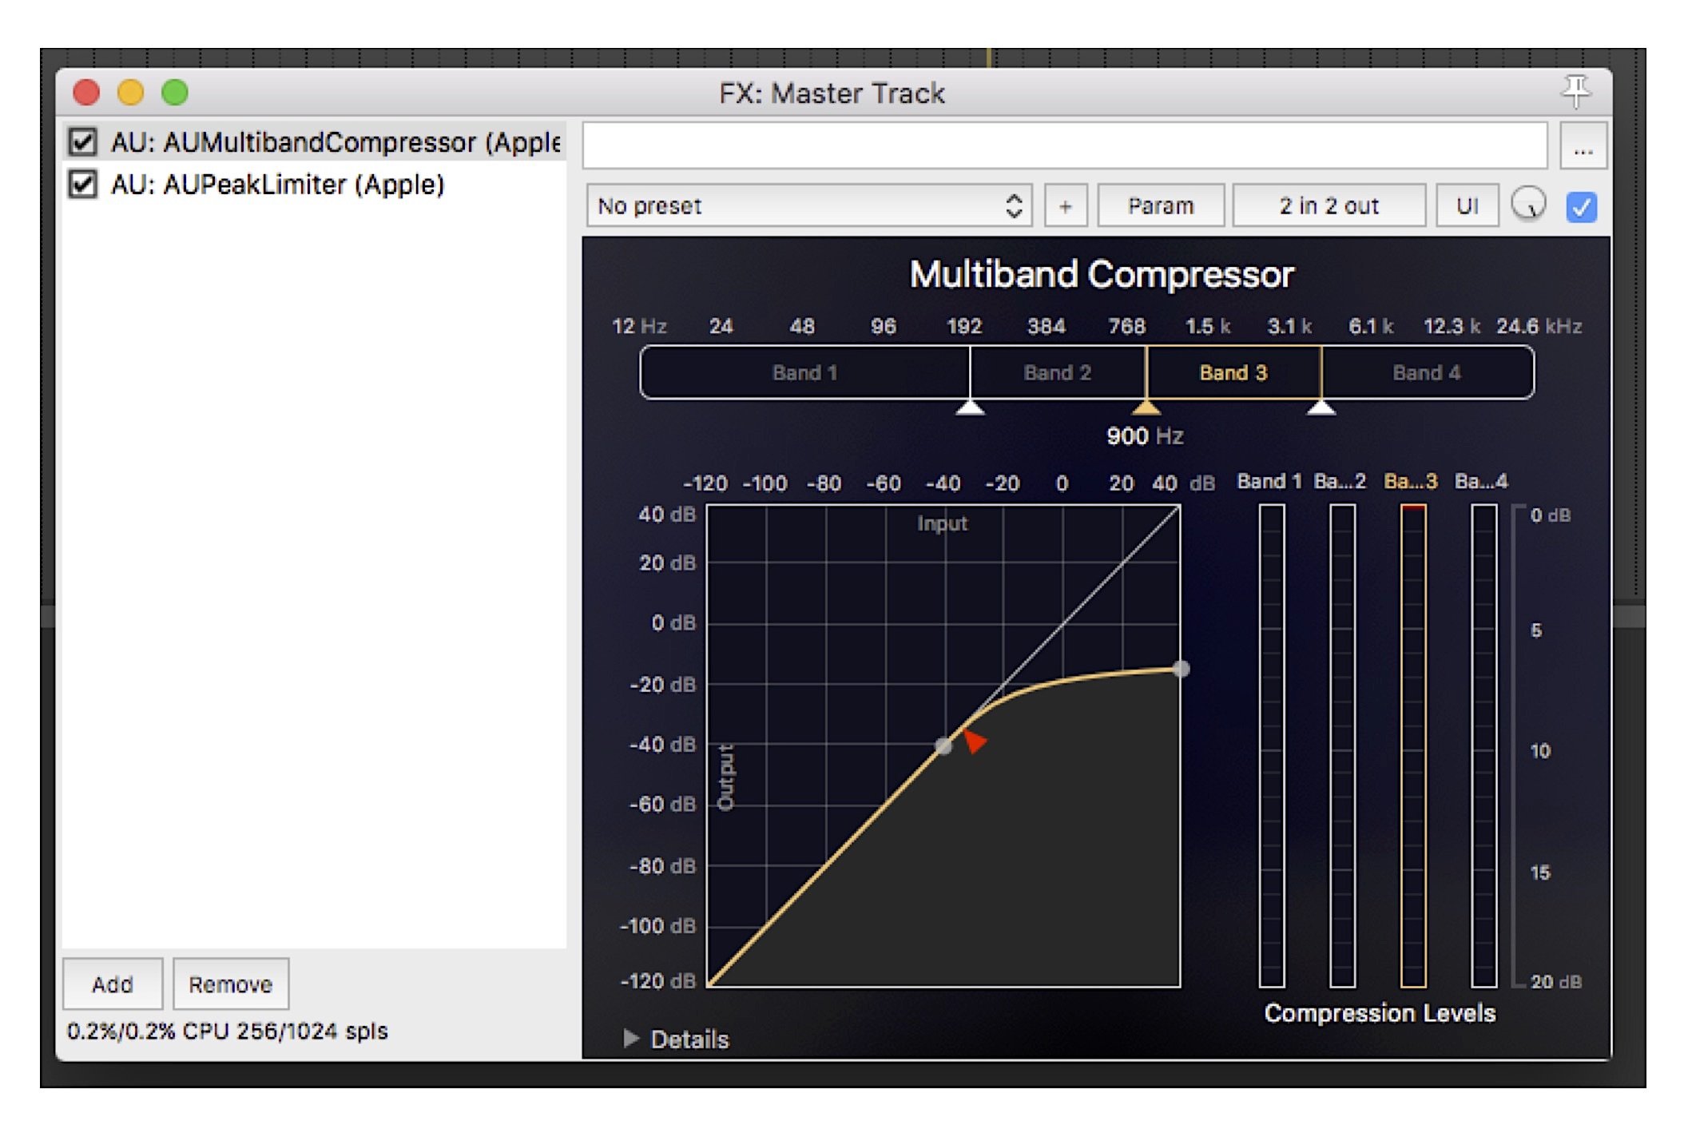
Task: Click the Add FX button
Action: coord(112,984)
